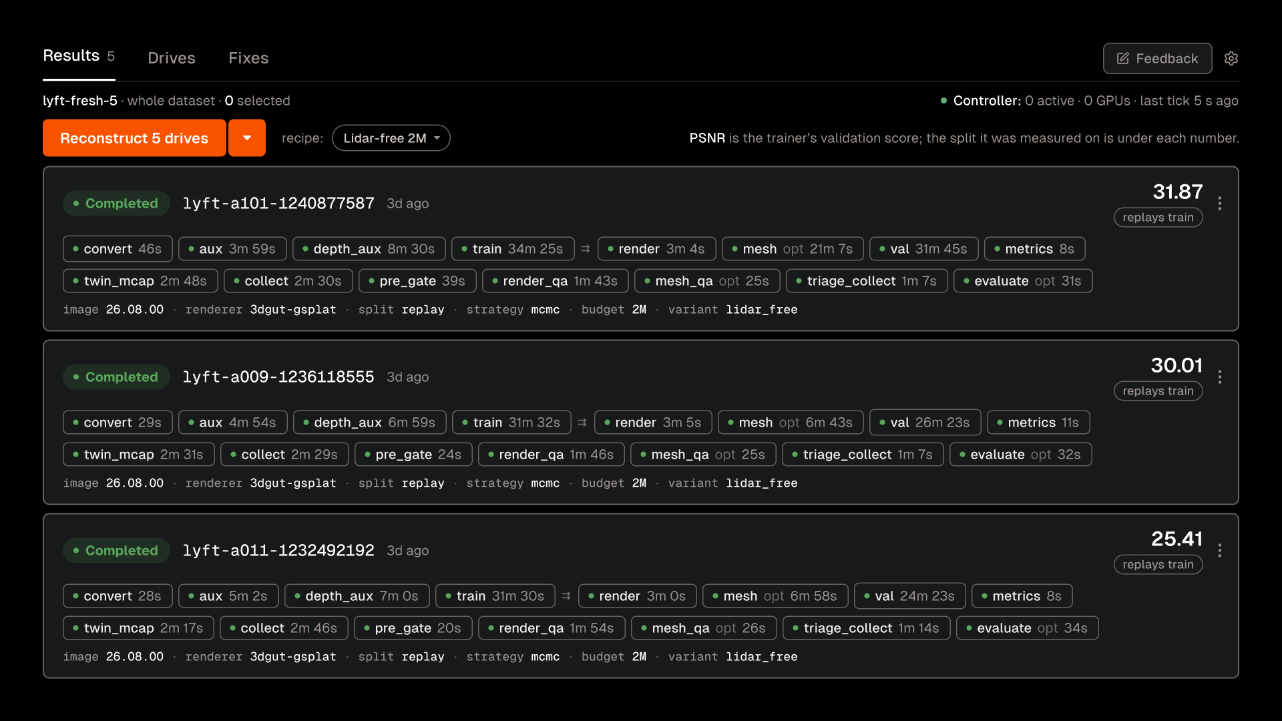
Task: Open kebab menu for lyft-a011-1232492192
Action: [1220, 551]
